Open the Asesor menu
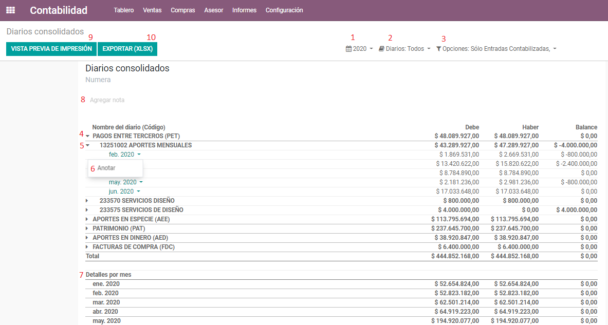 tap(214, 10)
